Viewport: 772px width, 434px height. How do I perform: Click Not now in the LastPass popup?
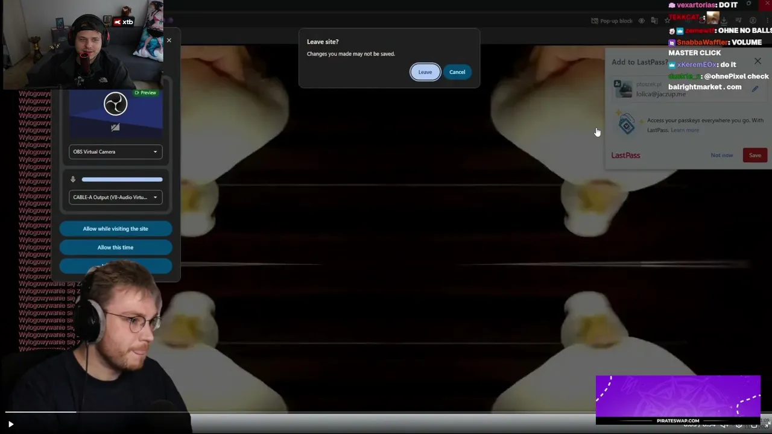721,156
